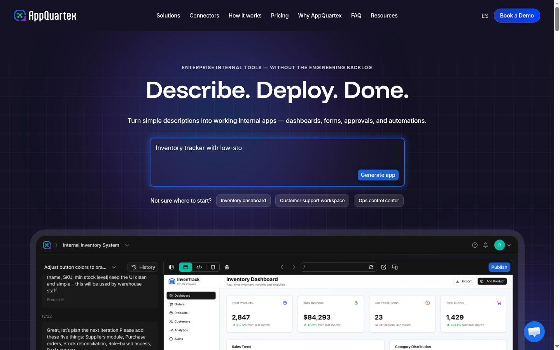Click the blue Publish button
This screenshot has height=350, width=560.
point(499,267)
